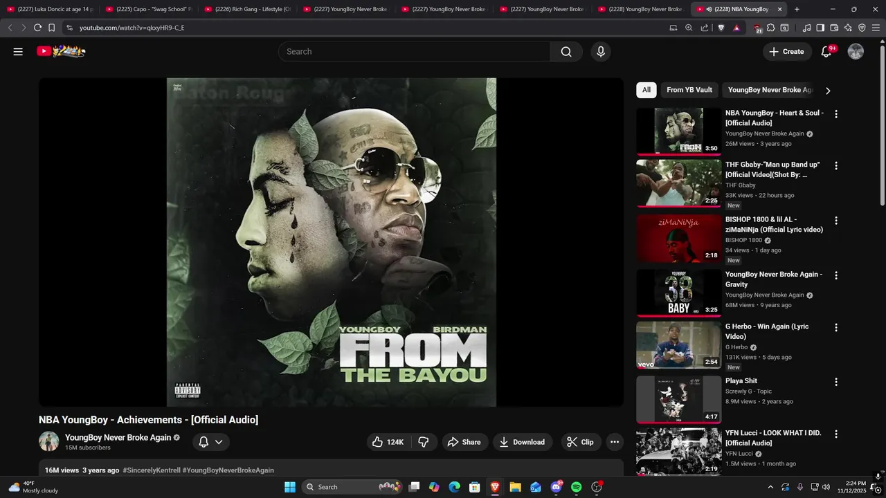Select the From YB Vault chip
The image size is (886, 498).
[x=689, y=90]
